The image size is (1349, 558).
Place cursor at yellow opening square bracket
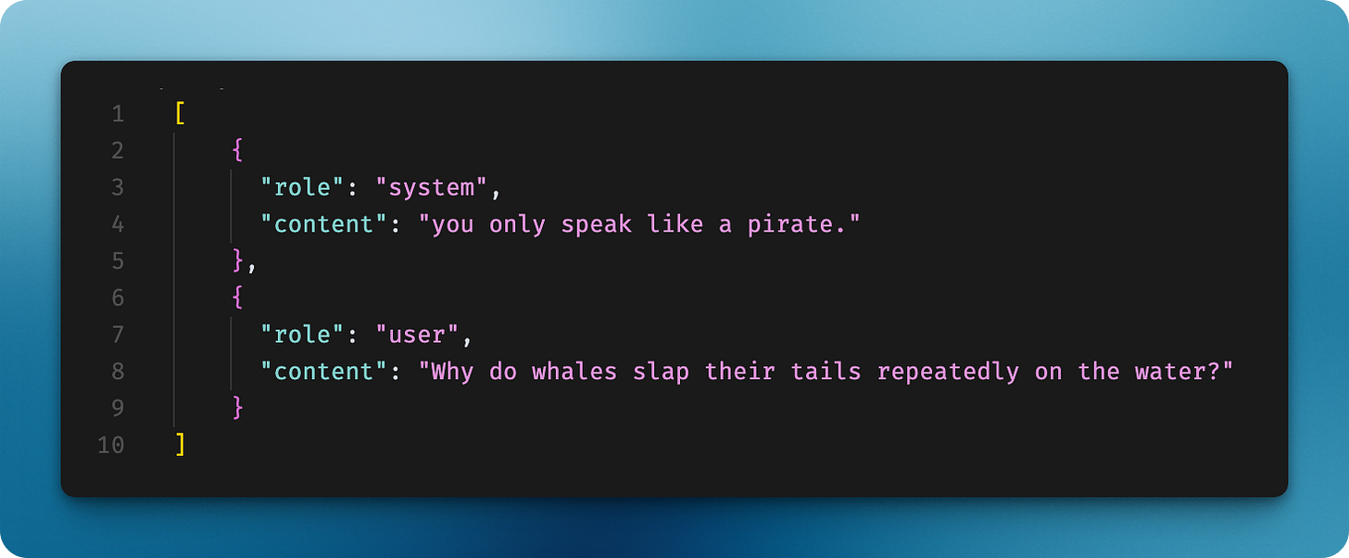pyautogui.click(x=180, y=114)
